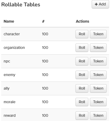The image size is (110, 121).
Task: Roll the reward table
Action: point(82,116)
